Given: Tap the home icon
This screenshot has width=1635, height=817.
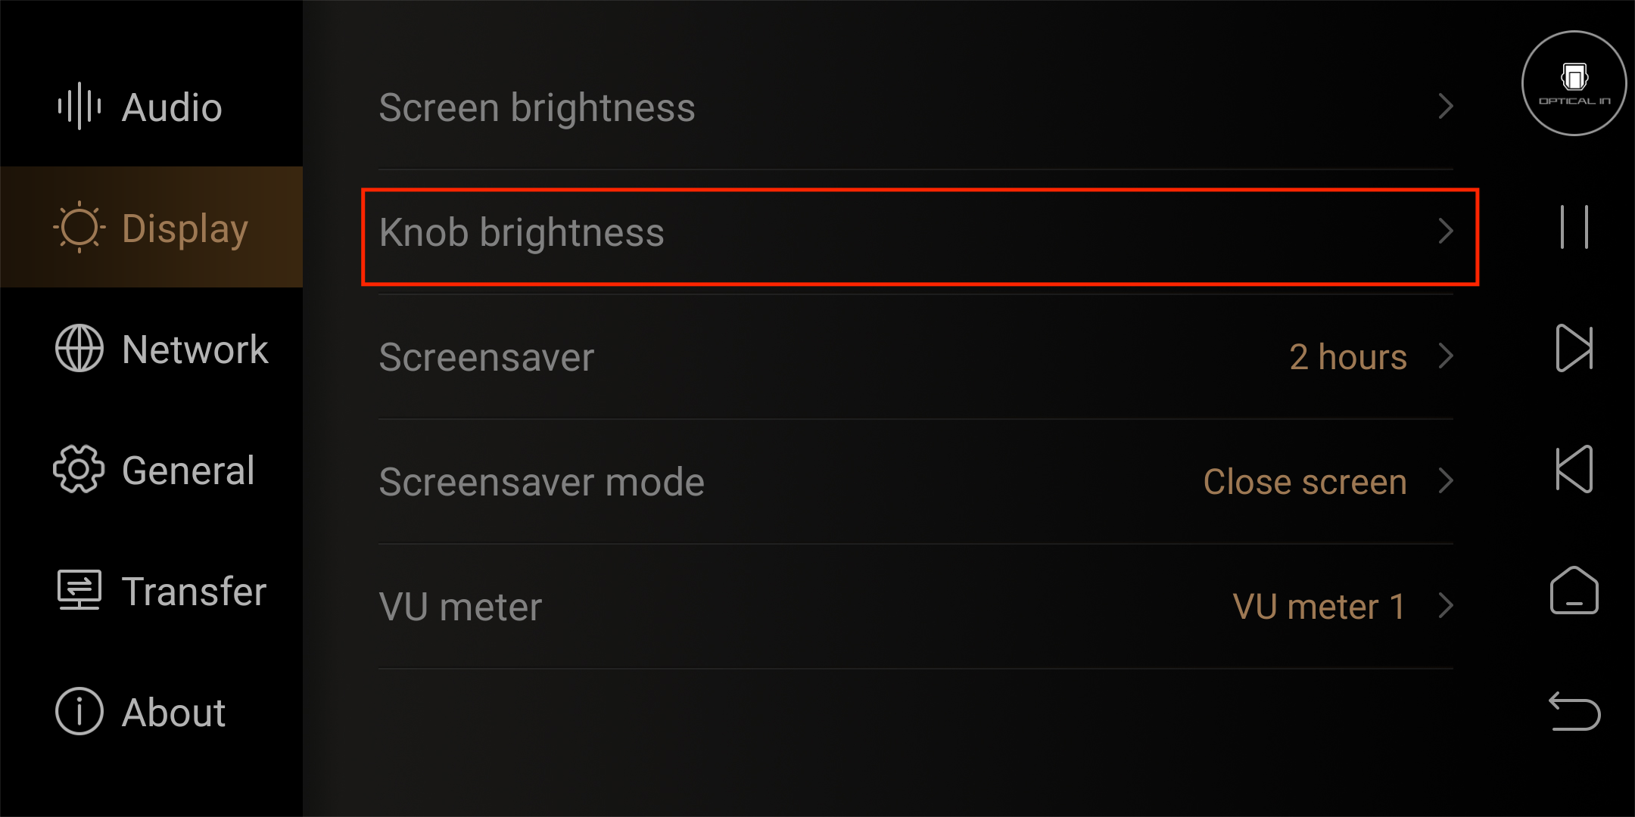Looking at the screenshot, I should (x=1574, y=590).
